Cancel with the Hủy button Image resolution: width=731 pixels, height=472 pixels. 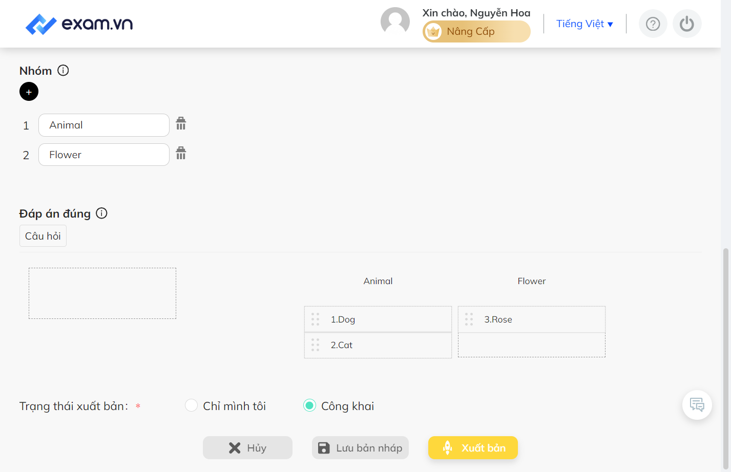click(x=247, y=448)
